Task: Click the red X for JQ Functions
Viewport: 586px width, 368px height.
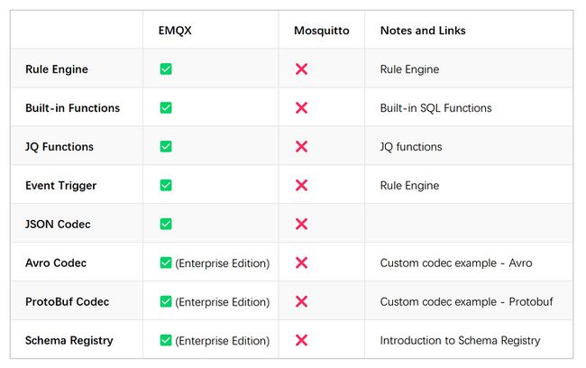Action: click(x=301, y=147)
